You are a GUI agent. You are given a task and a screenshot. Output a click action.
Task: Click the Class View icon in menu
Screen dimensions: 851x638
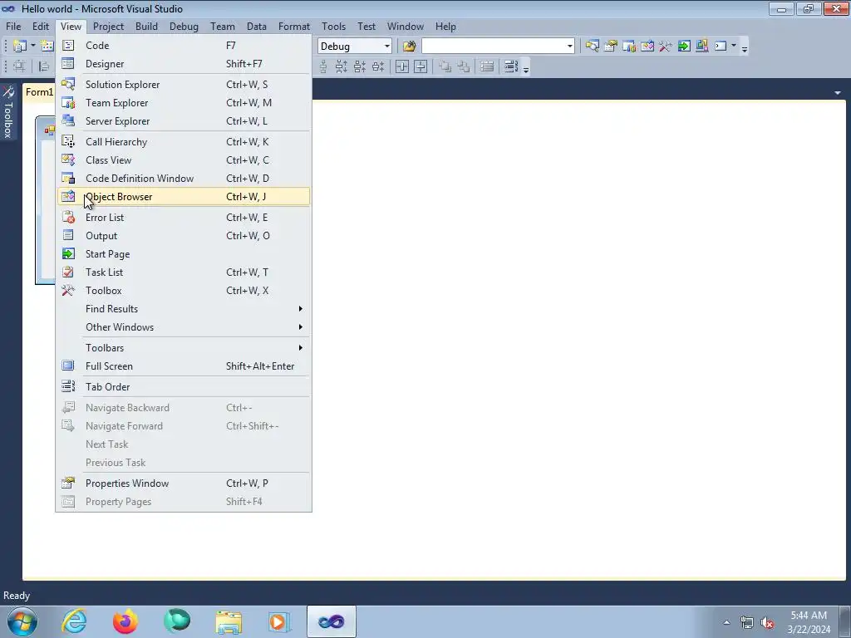coord(68,160)
